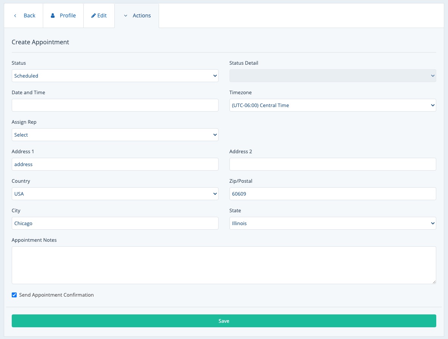Open the Status dropdown

(x=115, y=76)
